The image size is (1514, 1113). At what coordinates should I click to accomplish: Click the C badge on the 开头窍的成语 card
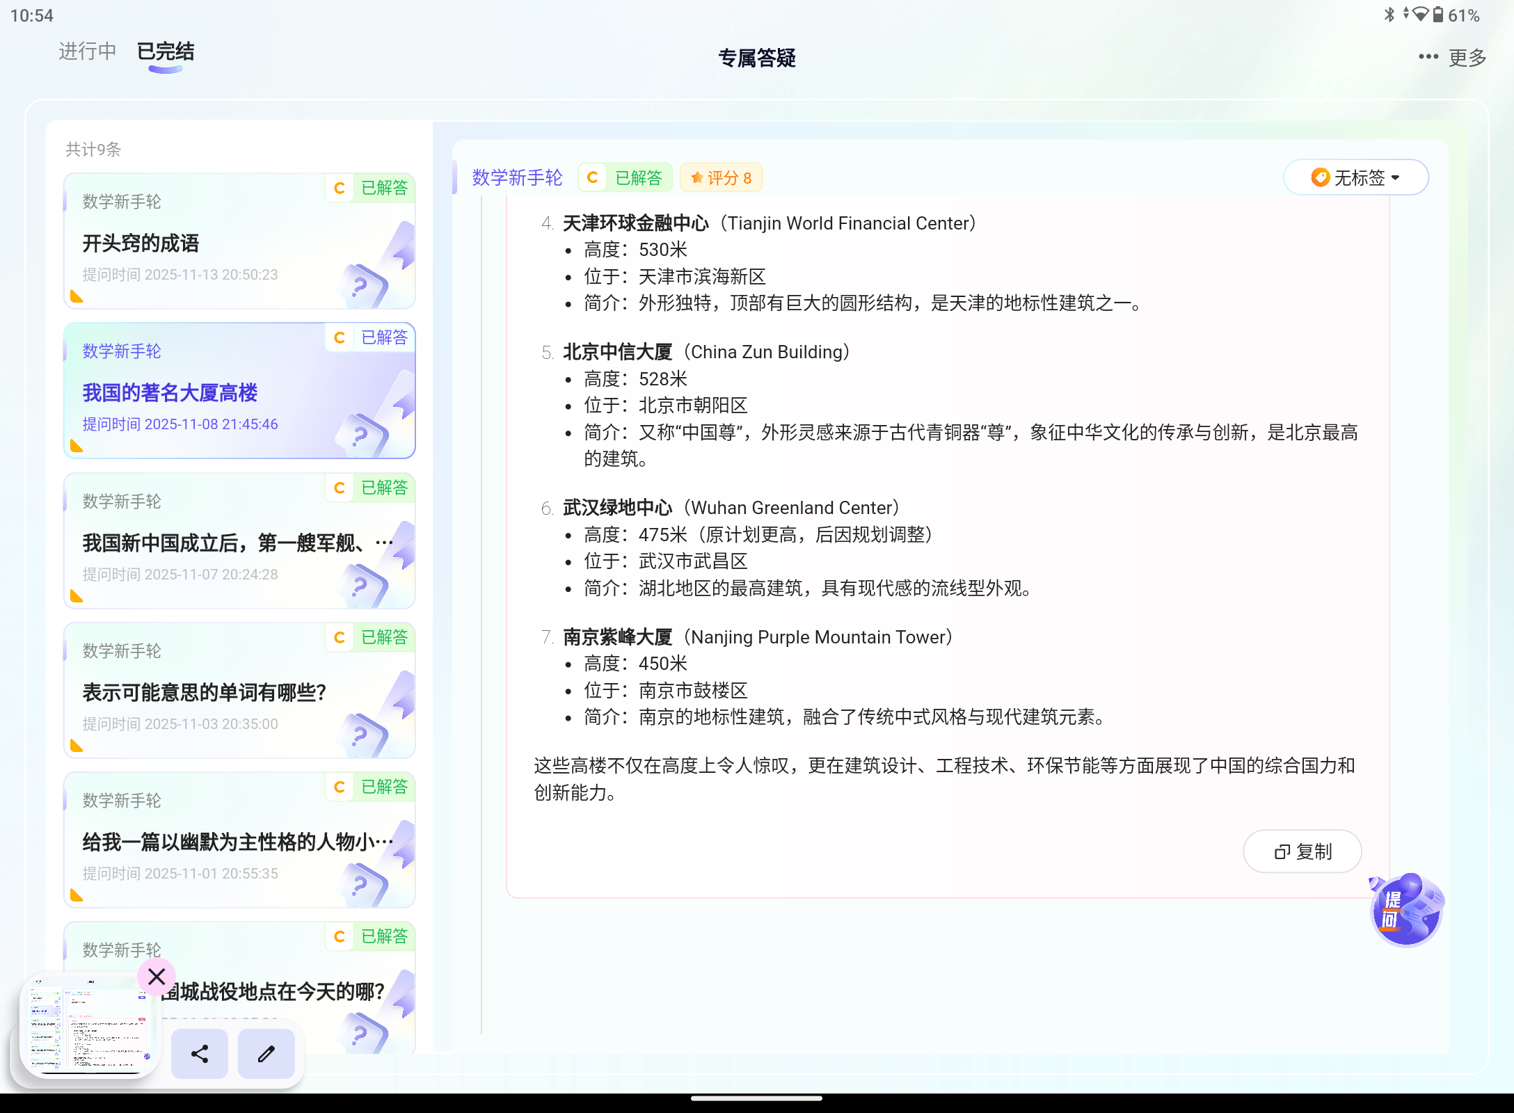pyautogui.click(x=340, y=188)
